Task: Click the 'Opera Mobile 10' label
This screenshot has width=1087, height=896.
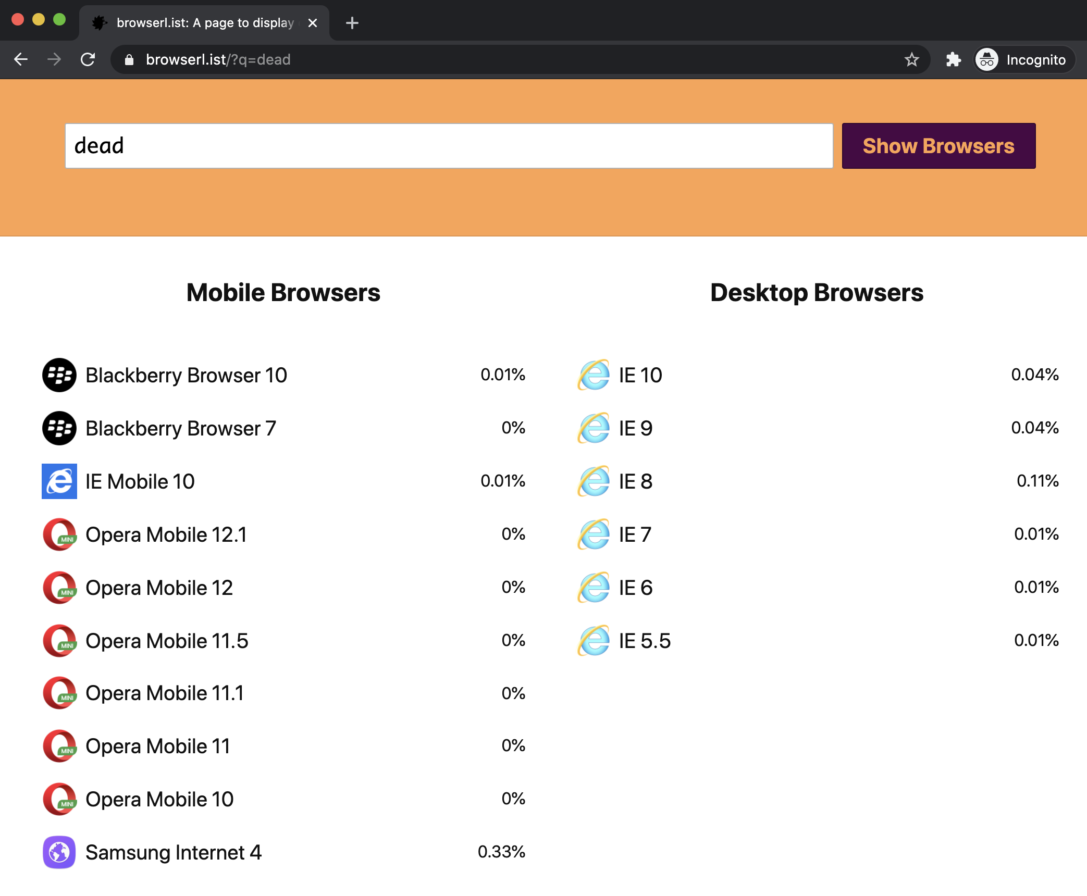Action: pos(159,799)
